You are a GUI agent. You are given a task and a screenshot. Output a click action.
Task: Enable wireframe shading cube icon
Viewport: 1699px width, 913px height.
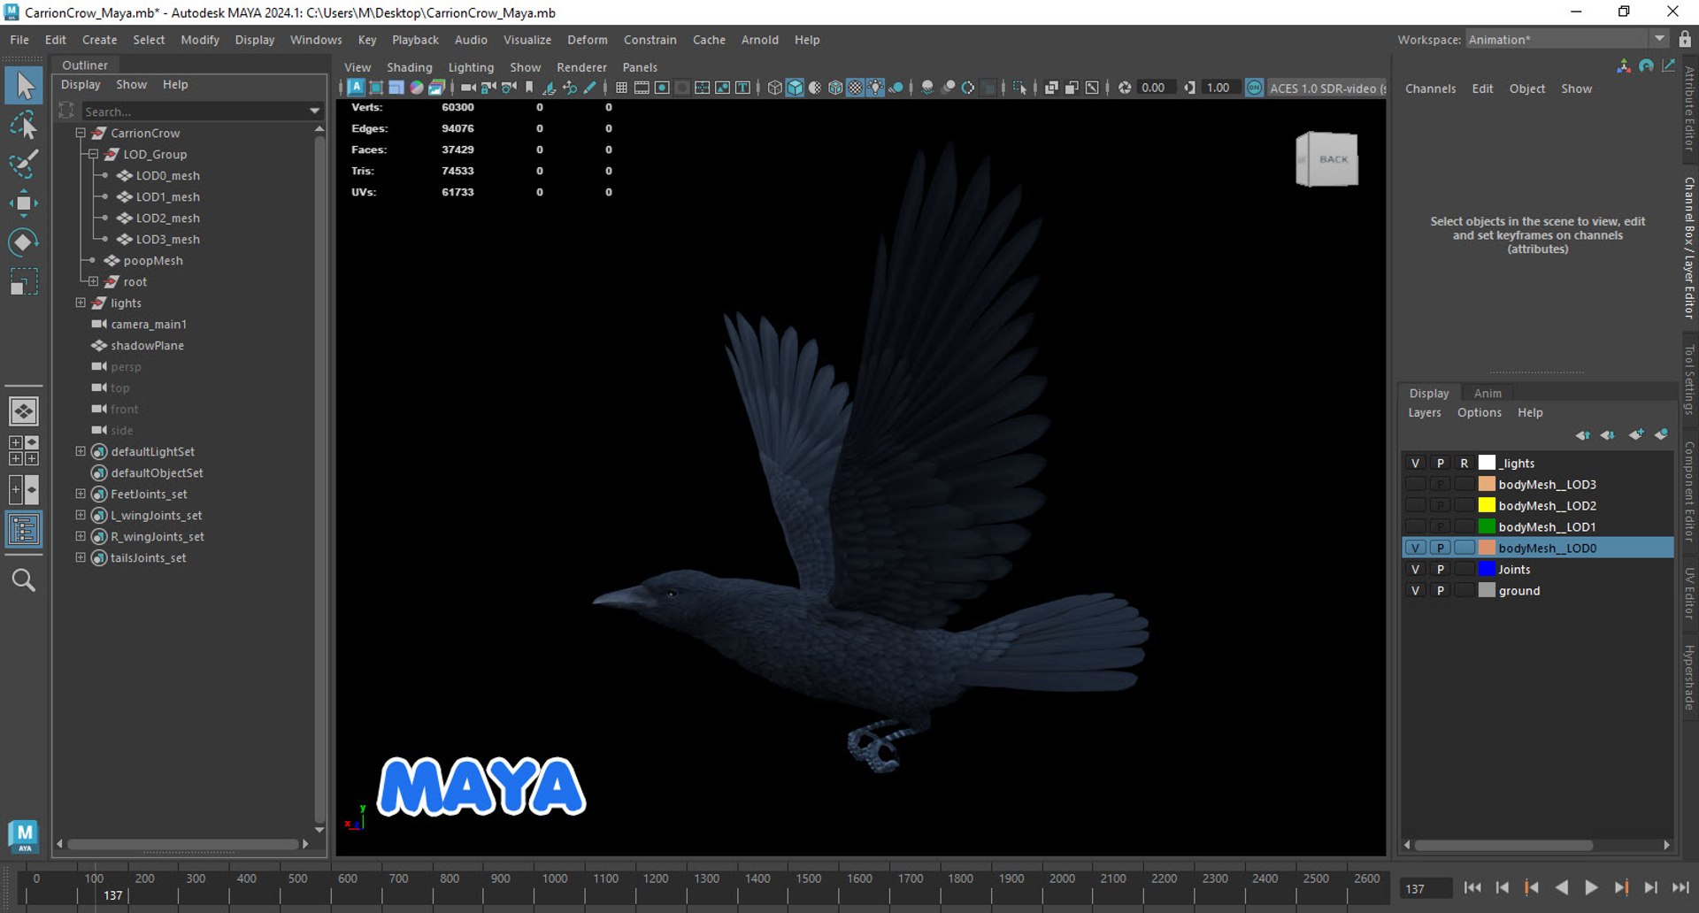(x=774, y=88)
